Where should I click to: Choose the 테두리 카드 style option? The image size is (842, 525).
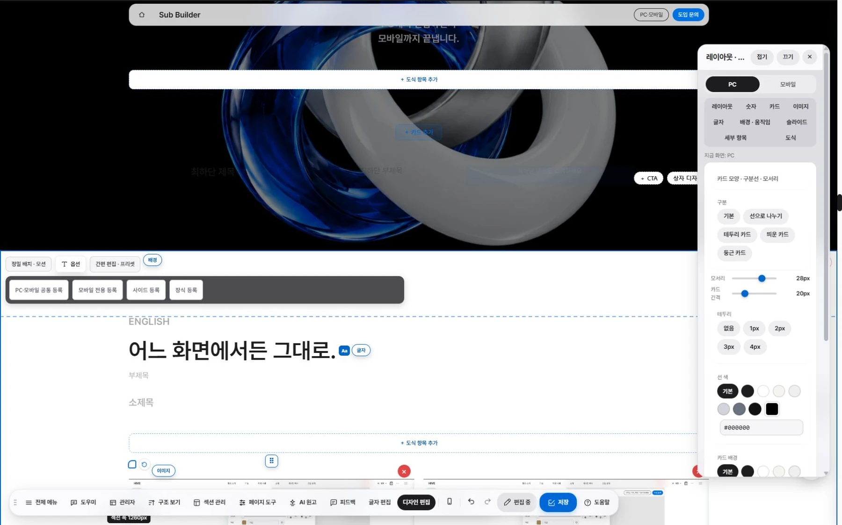click(x=737, y=235)
